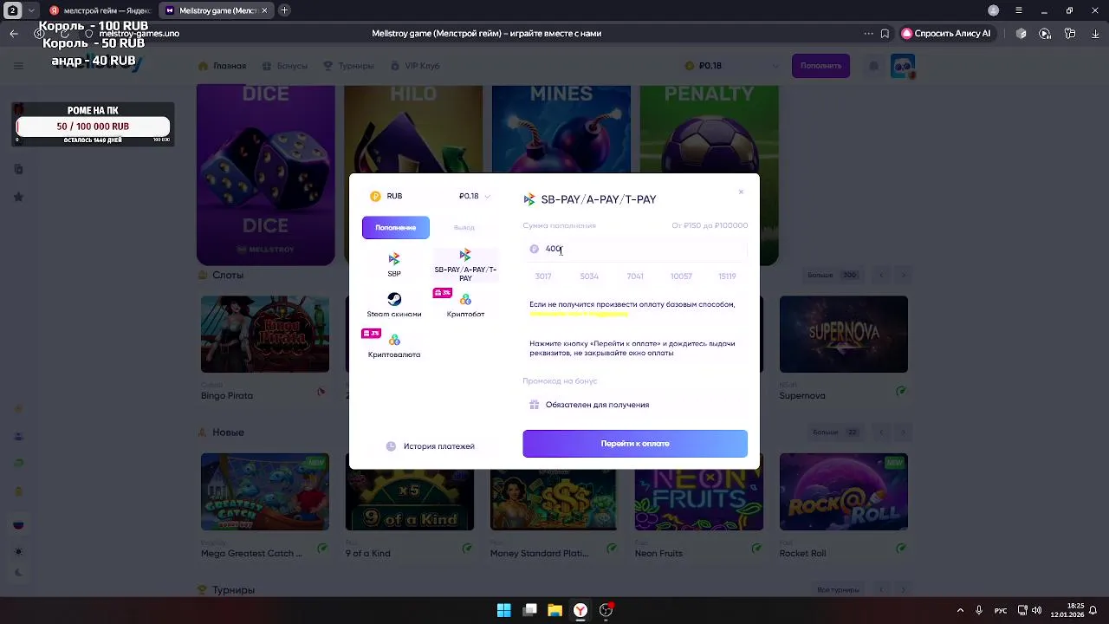Switch to the мелстрой гейм Яндекс tab
The width and height of the screenshot is (1109, 624).
pos(101,10)
